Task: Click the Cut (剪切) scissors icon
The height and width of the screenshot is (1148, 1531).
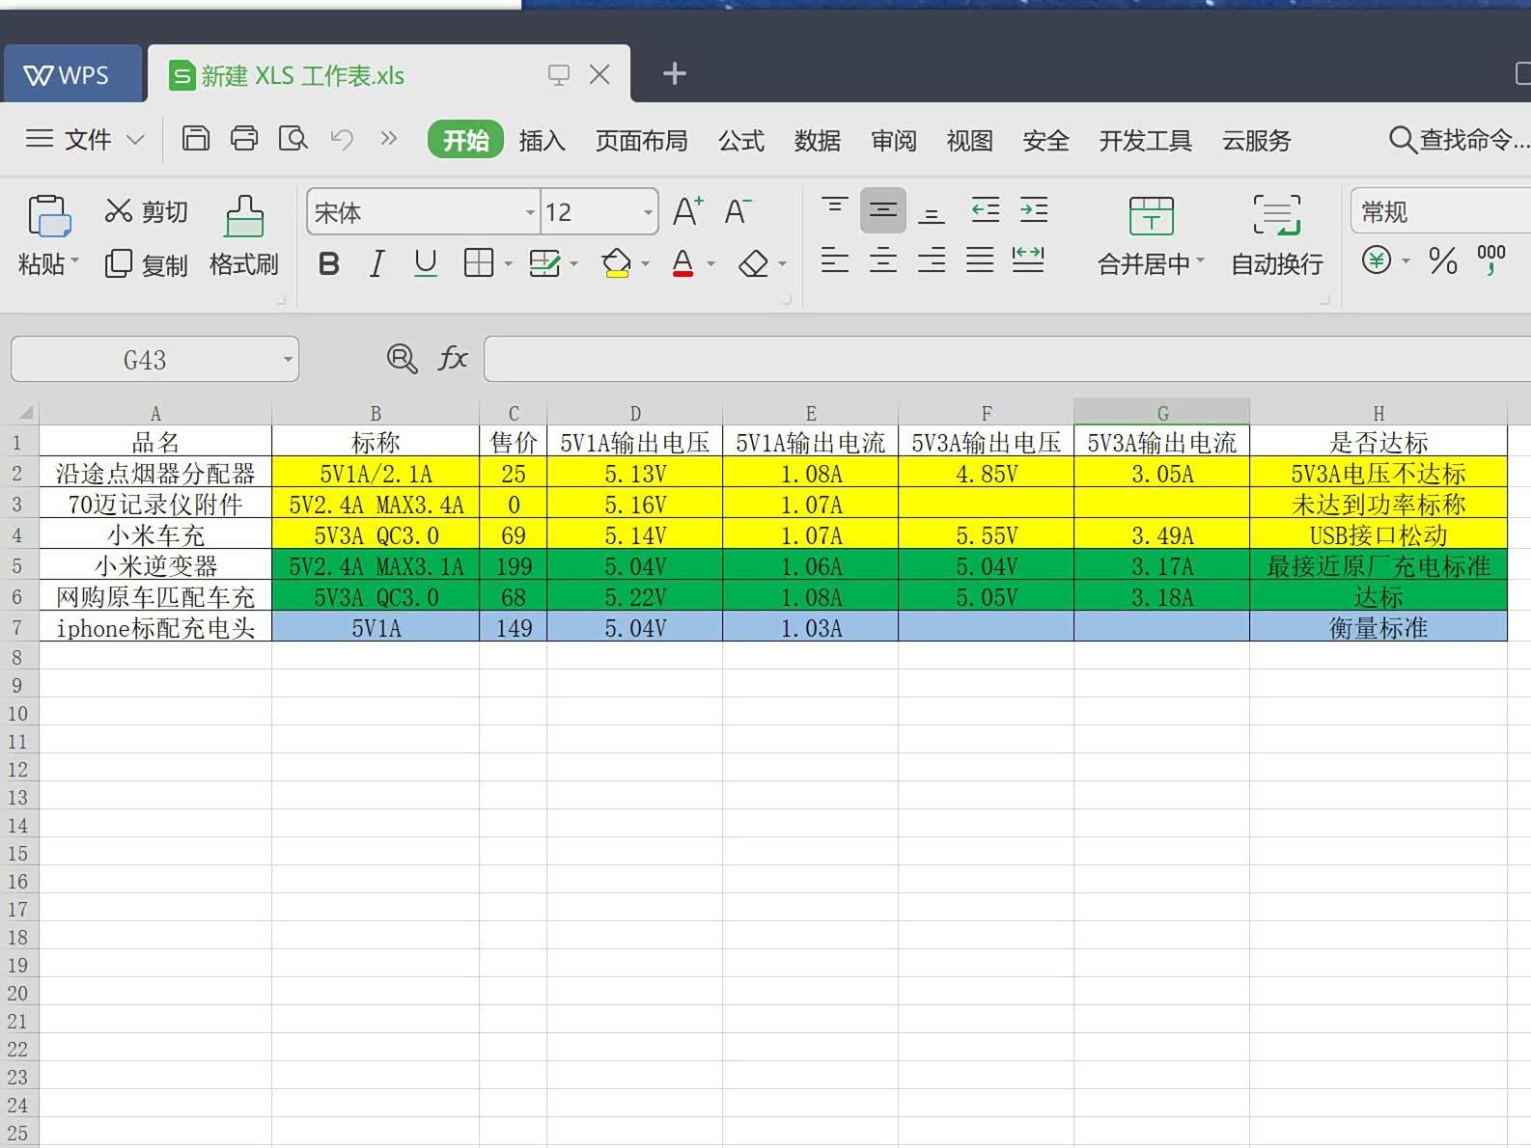Action: (119, 211)
